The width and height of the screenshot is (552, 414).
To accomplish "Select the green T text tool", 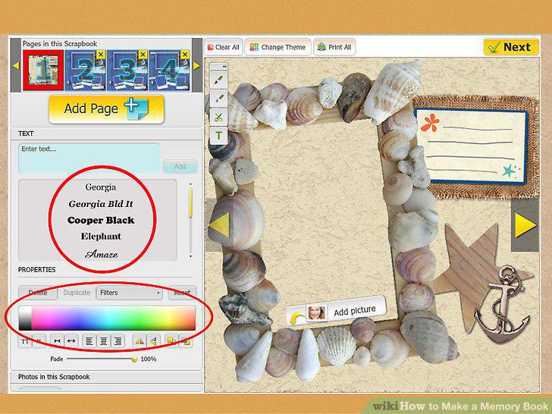I will click(218, 136).
